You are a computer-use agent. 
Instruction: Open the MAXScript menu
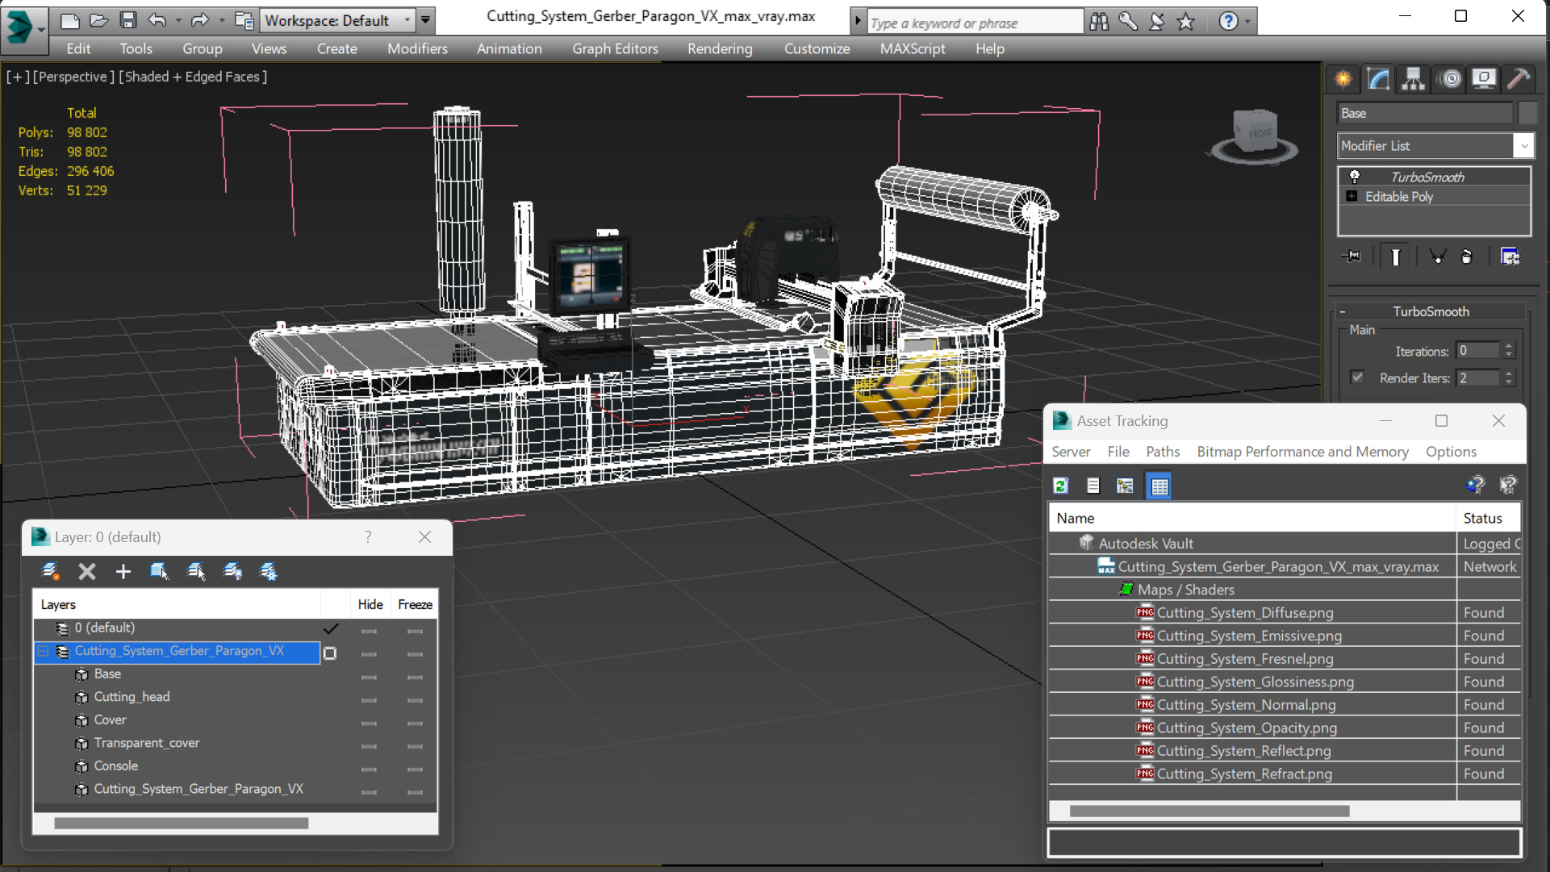pos(913,48)
